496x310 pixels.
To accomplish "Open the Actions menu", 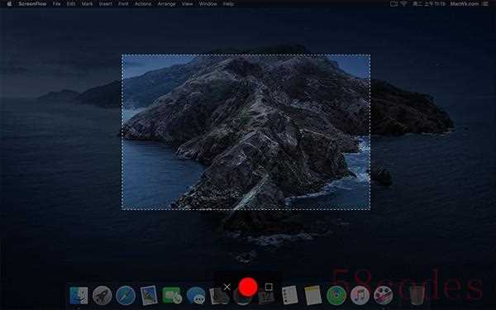I will tap(143, 4).
